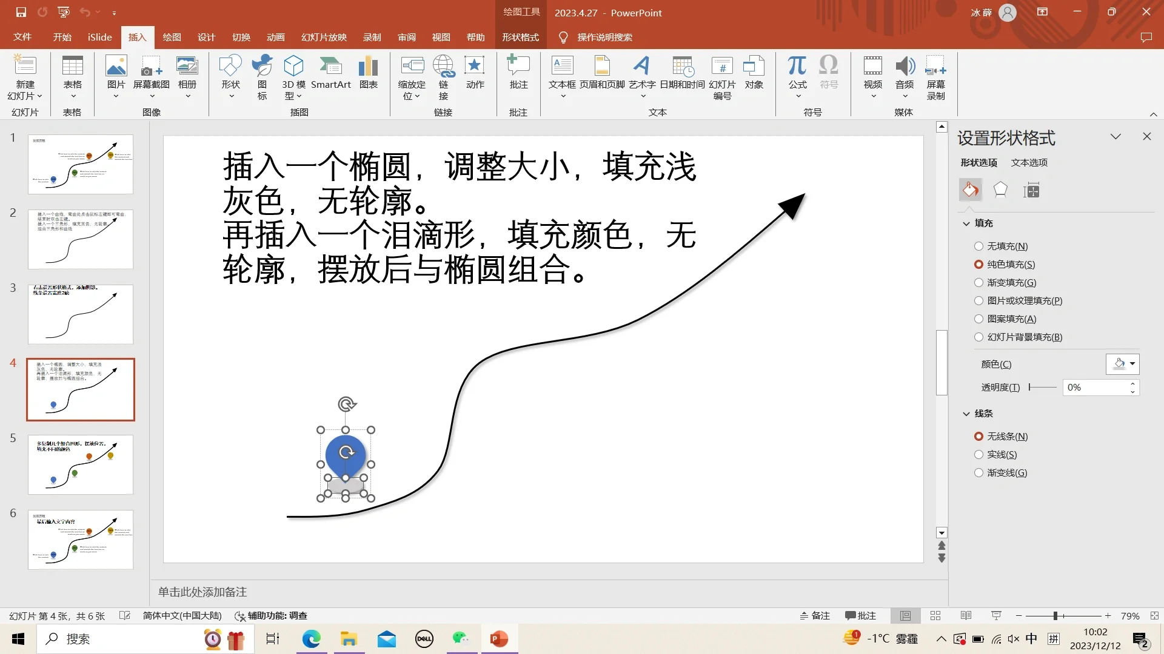The height and width of the screenshot is (654, 1164).
Task: Insert an equation (公式)
Action: point(797,75)
